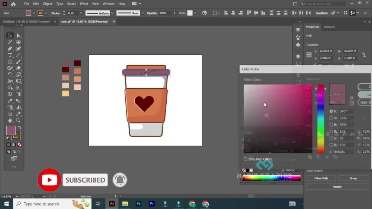This screenshot has width=372, height=209.
Task: Click the Offset Path button
Action: point(321,178)
